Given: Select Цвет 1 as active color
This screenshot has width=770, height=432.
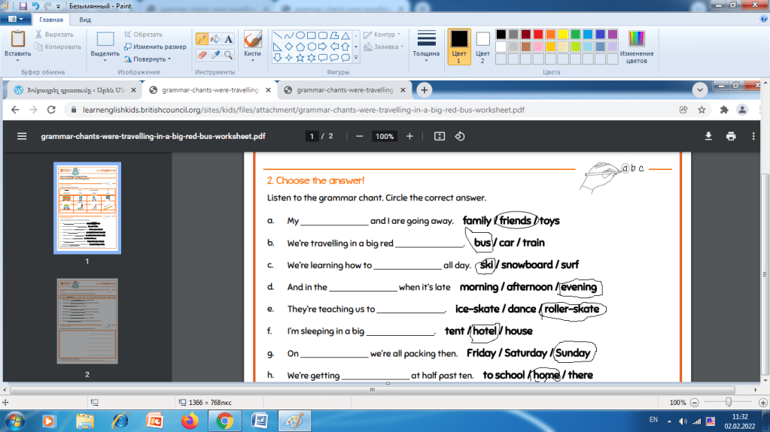Looking at the screenshot, I should pyautogui.click(x=458, y=45).
